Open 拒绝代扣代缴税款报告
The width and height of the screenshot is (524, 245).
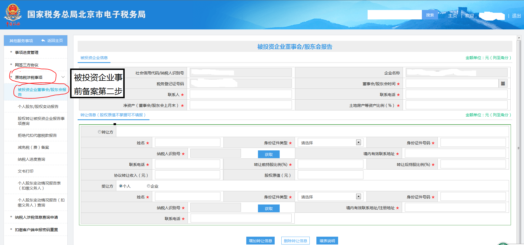tap(37, 135)
